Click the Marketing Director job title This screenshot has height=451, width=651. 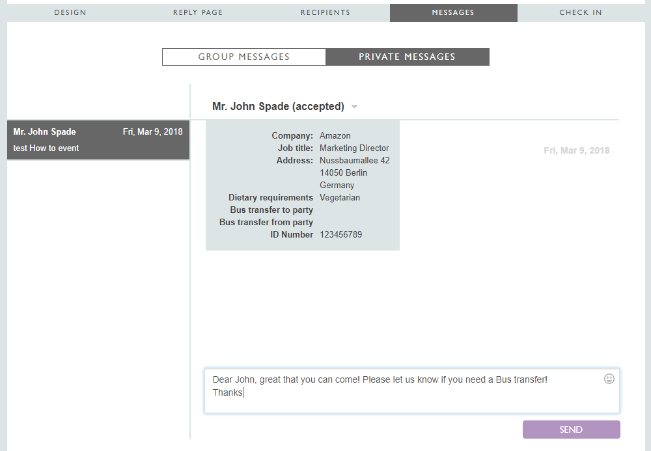(354, 148)
